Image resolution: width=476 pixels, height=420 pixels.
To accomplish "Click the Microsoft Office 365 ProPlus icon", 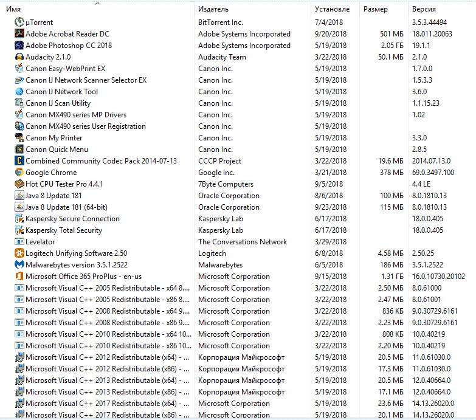I will 19,276.
